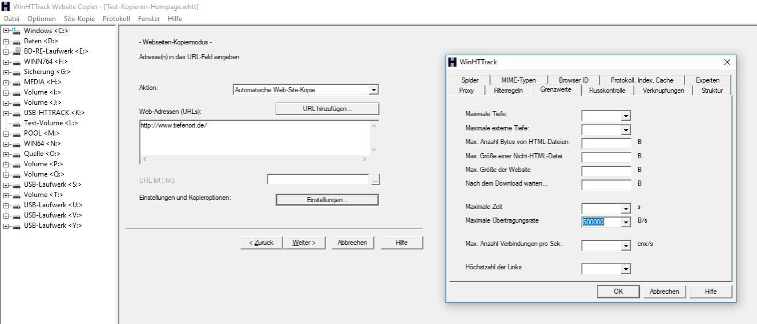Click Max. Anzahl Bytes von HTML-Dateien field
Screen dimensions: 757x324
pyautogui.click(x=606, y=143)
